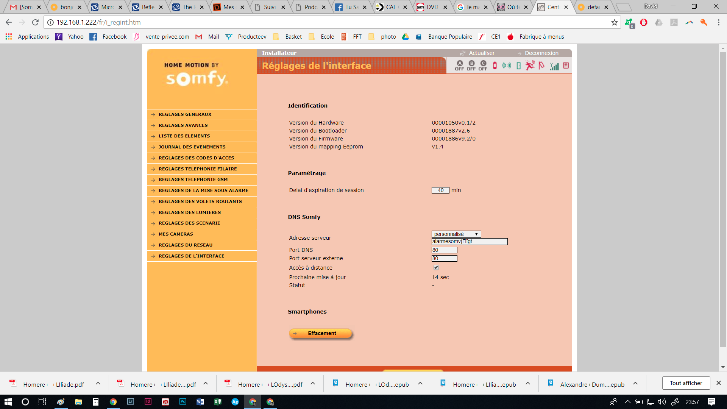
Task: Click the session expiration delay input field
Action: (x=440, y=190)
